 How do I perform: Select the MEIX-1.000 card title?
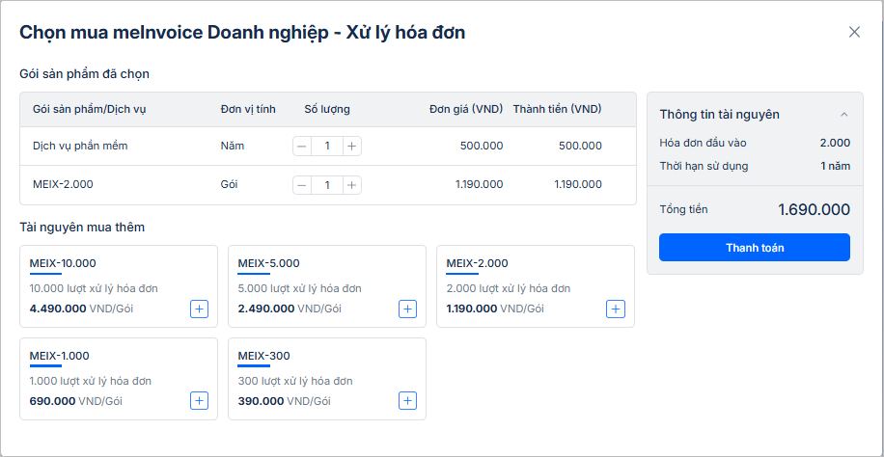(59, 356)
